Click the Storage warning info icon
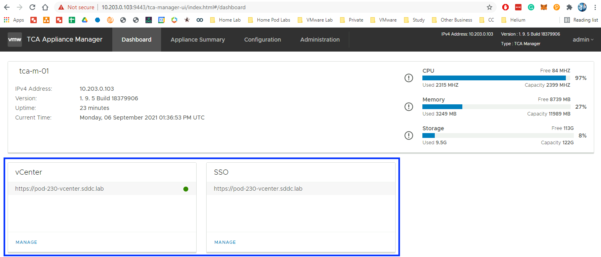The image size is (601, 257). [x=408, y=135]
